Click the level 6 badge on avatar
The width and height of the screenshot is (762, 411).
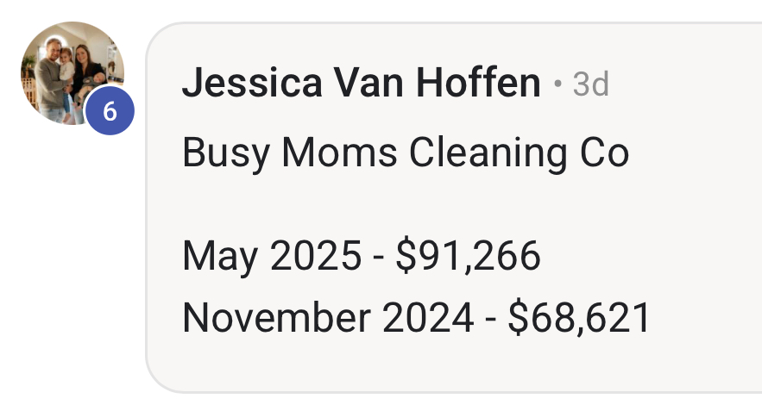pyautogui.click(x=110, y=111)
